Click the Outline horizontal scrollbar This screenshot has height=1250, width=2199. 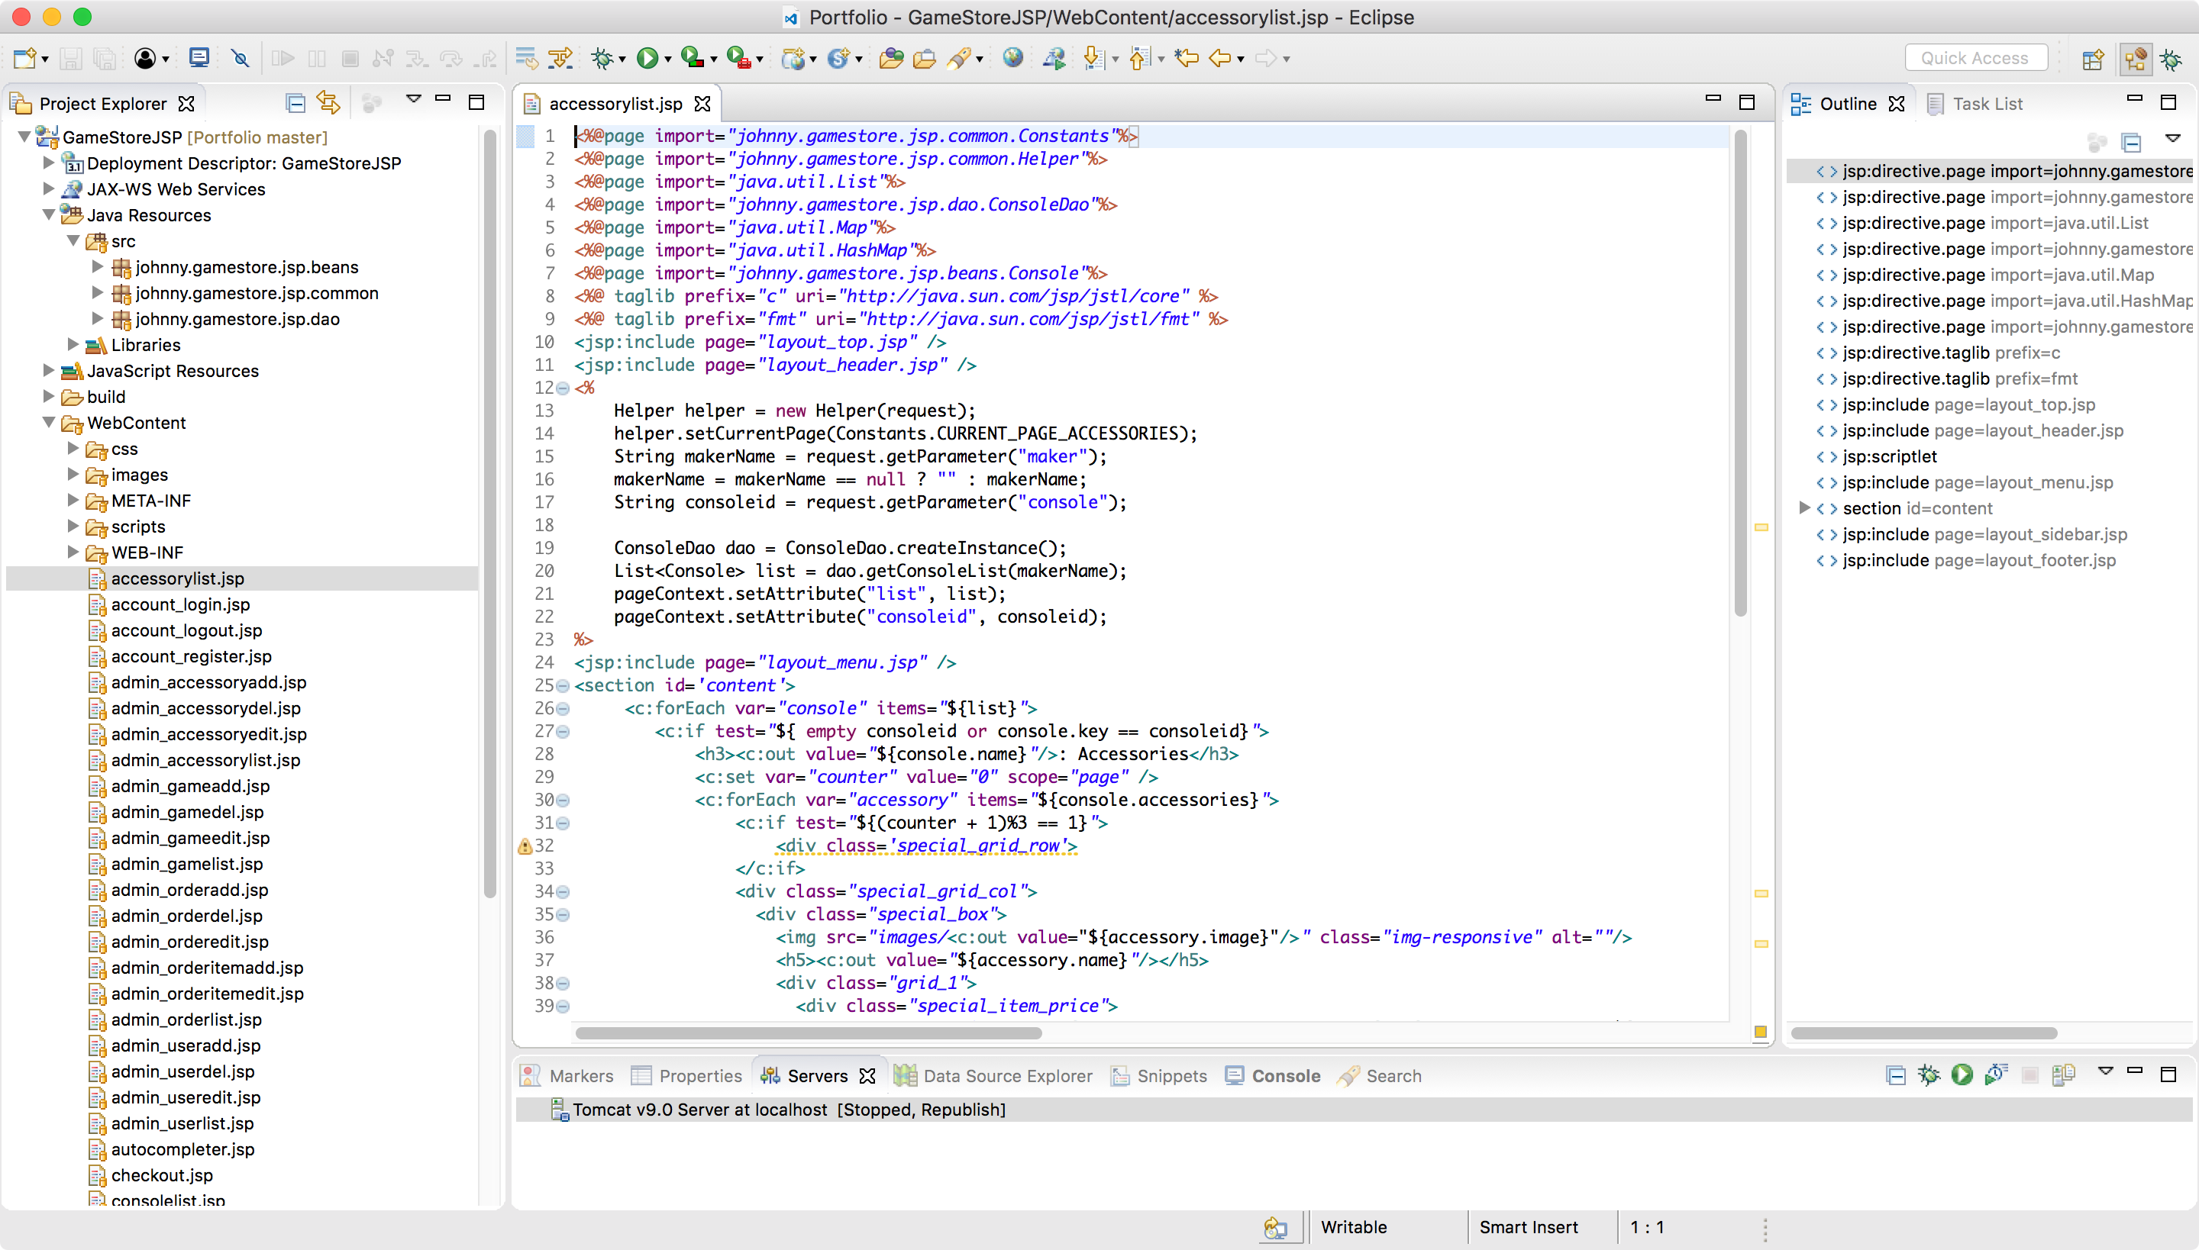point(1923,1033)
